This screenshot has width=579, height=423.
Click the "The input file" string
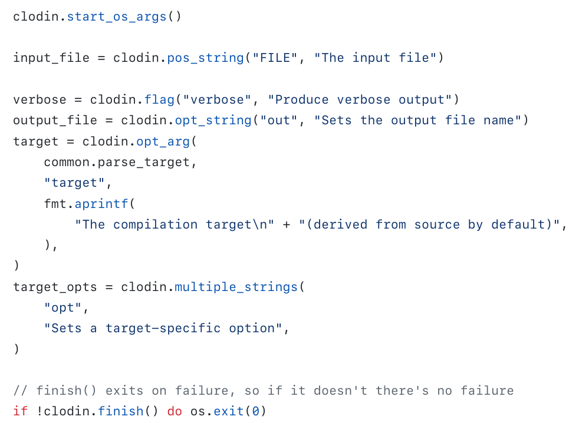tap(374, 58)
